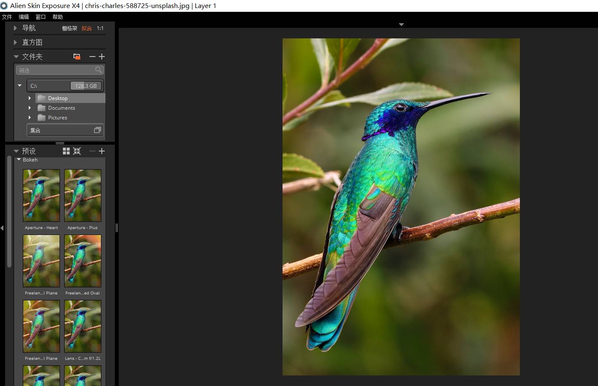Click the minus icon in 文件夹 panel header
Viewport: 598px width, 386px height.
[x=92, y=57]
